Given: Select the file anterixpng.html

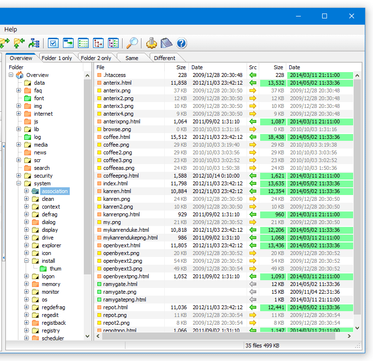Looking at the screenshot, I should 122,121.
